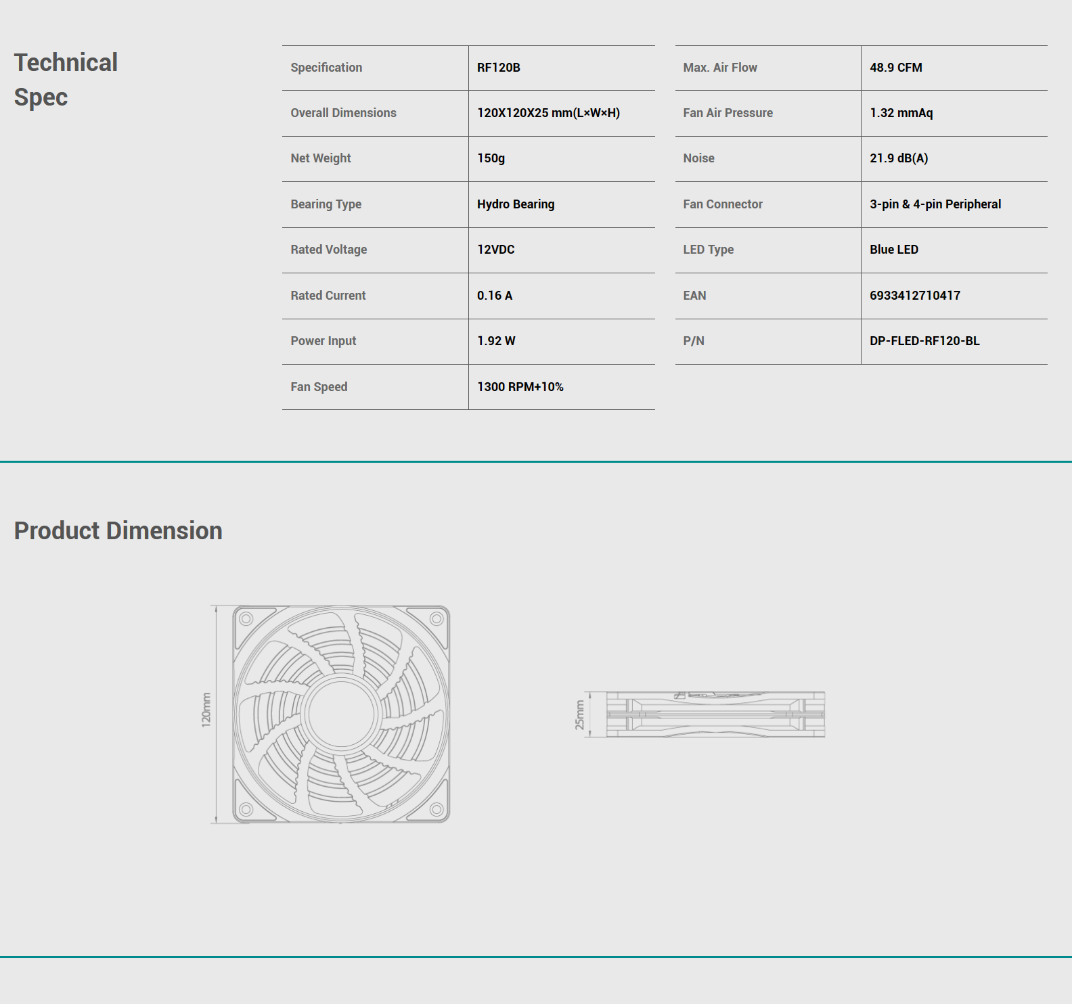Select the Hydro Bearing value
The width and height of the screenshot is (1072, 1004).
click(515, 204)
